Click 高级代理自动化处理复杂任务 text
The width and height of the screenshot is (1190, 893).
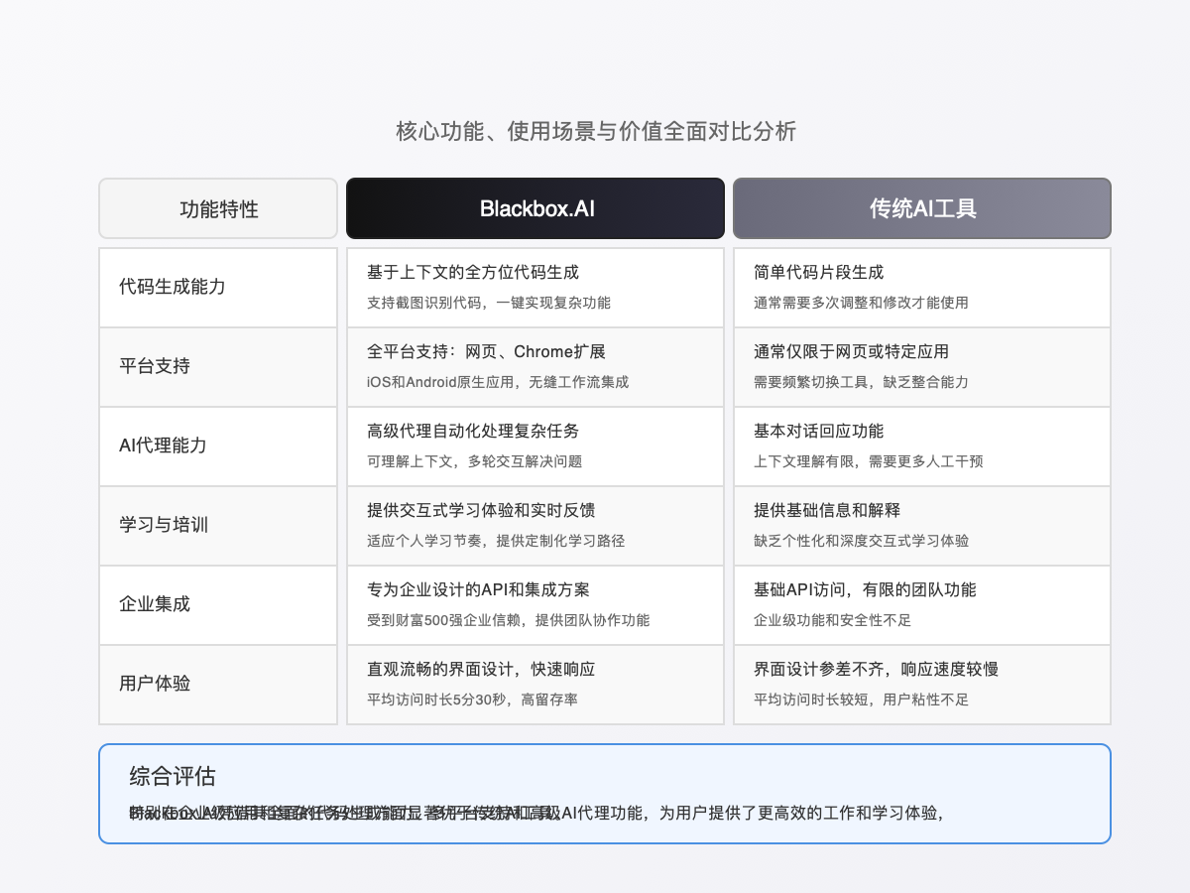tap(473, 431)
